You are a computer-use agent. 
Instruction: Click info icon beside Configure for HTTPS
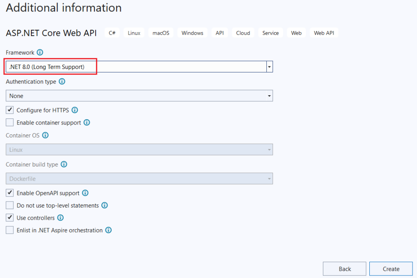coord(75,110)
